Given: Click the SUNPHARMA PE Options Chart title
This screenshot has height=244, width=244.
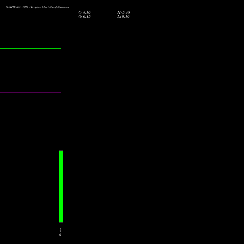Looking at the screenshot, I should (38, 7).
